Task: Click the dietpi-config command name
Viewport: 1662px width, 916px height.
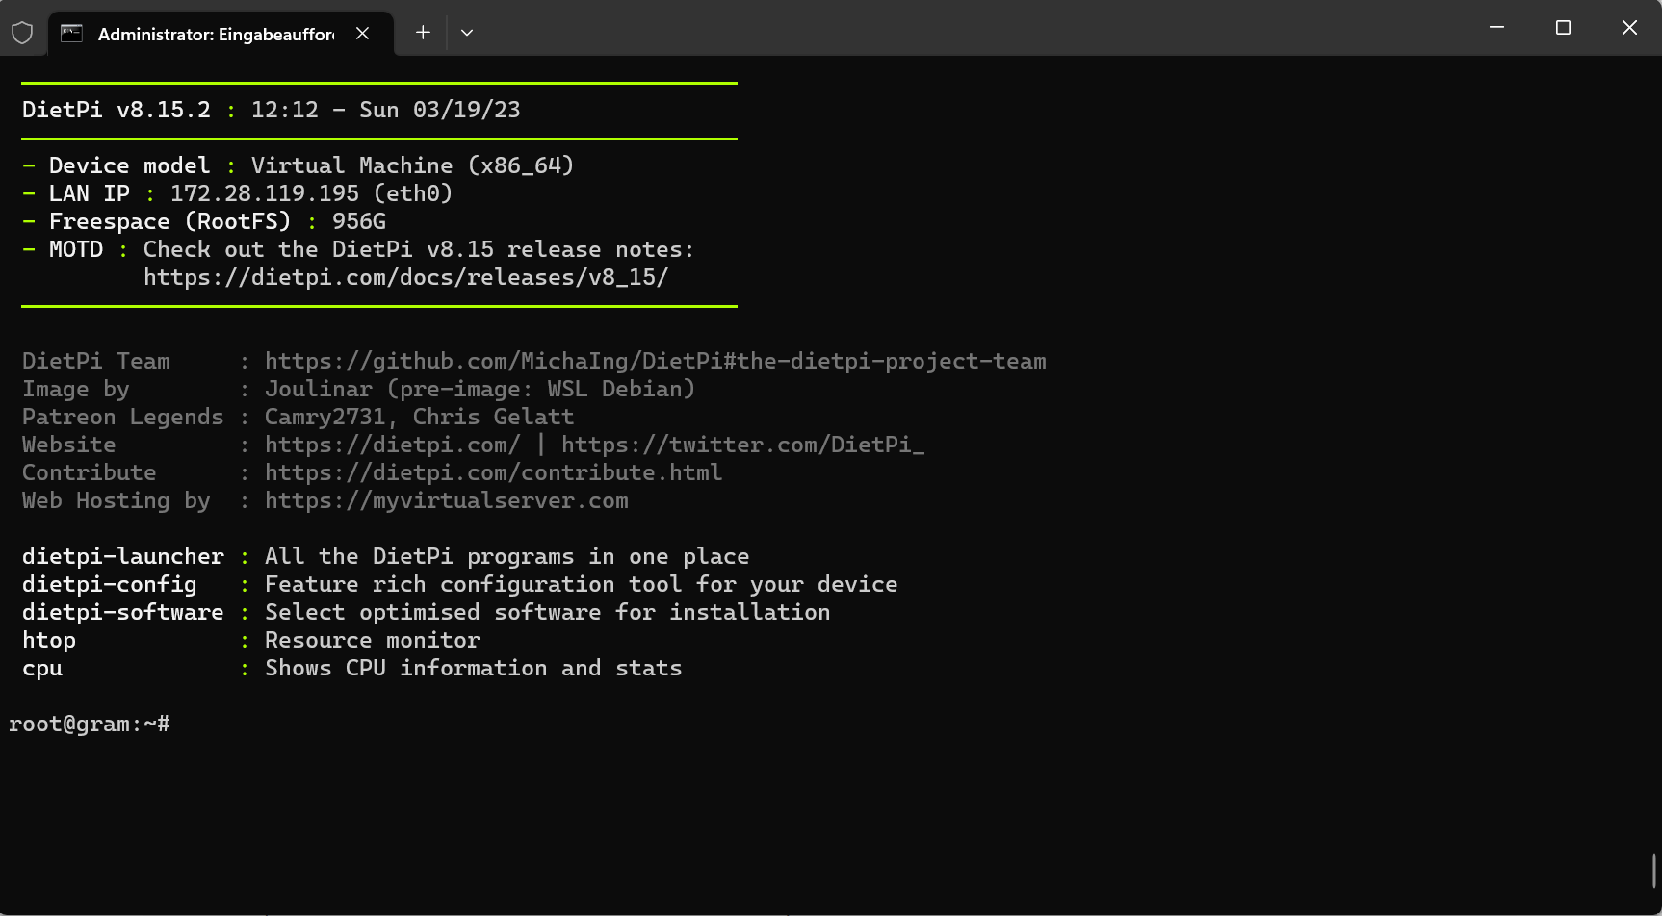Action: tap(110, 584)
